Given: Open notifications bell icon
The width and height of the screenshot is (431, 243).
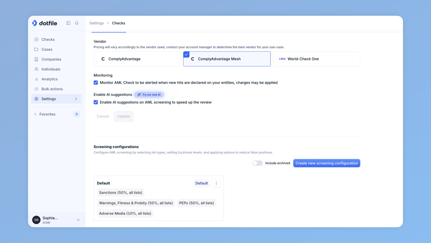Looking at the screenshot, I should (x=77, y=23).
